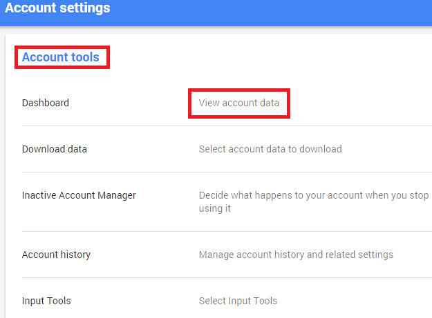Click the divider below Inactive Account Manager row
432x318 pixels.
pyautogui.click(x=227, y=231)
